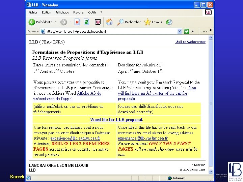243x182 pixels.
Task: Open the Affichage menu
Action: (x=62, y=12)
